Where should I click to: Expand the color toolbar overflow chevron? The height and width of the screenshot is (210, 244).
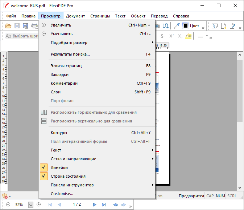click(x=203, y=28)
